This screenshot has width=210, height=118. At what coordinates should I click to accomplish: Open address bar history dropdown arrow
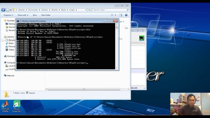coord(86,10)
